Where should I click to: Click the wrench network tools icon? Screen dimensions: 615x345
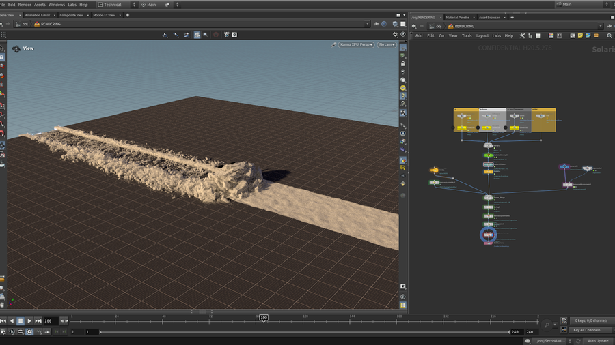522,36
